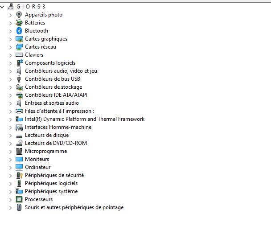
Task: Expand the Bluetooth category
Action: [x=11, y=31]
